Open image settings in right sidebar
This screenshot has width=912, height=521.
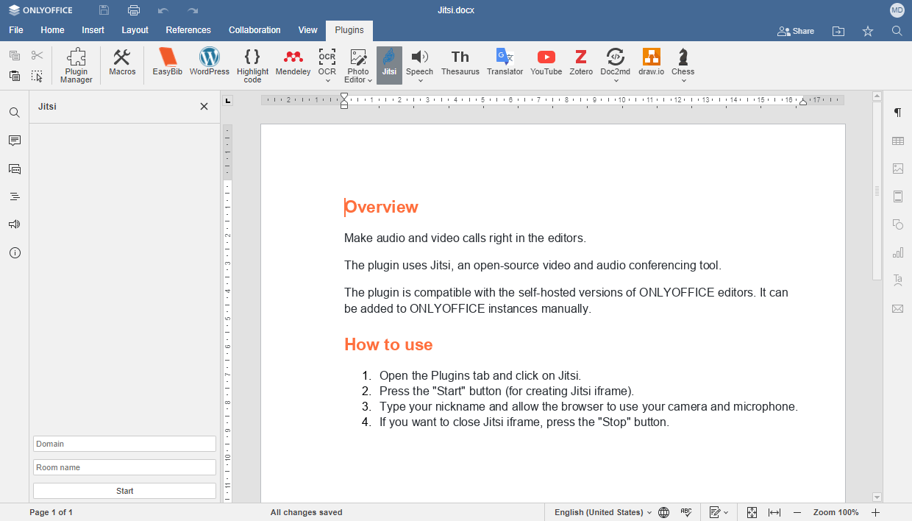[897, 169]
